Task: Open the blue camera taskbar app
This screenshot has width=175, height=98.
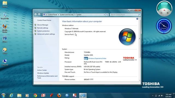Action: pos(67,96)
